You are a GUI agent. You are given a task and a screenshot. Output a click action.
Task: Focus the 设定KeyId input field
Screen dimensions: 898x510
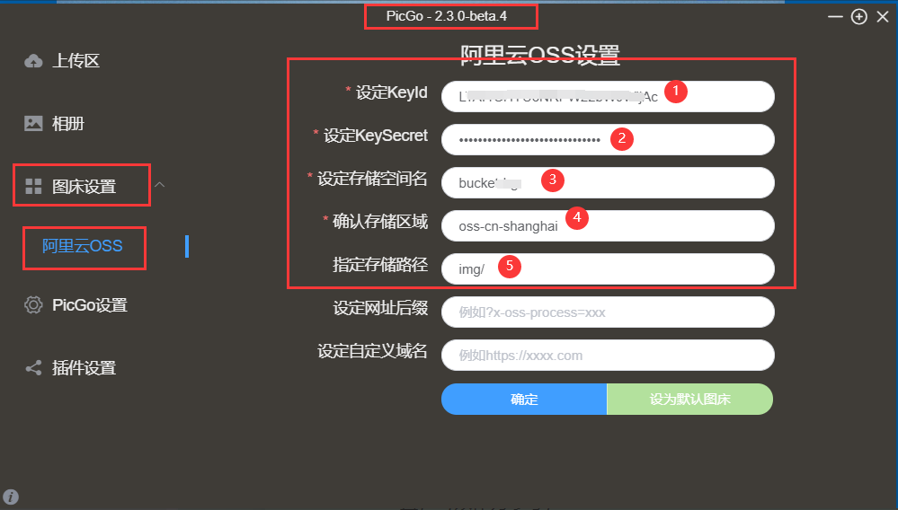click(x=608, y=97)
